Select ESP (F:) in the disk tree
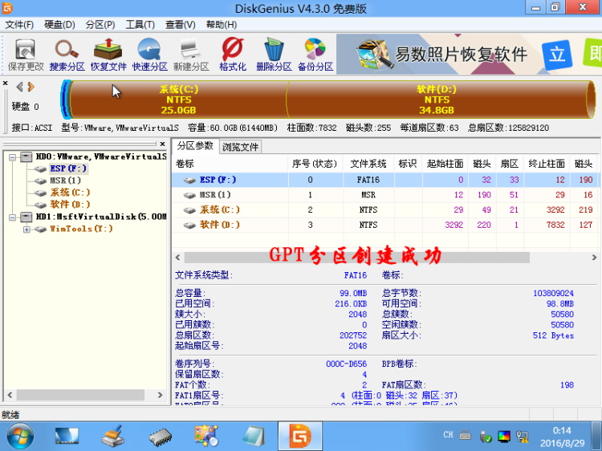The height and width of the screenshot is (451, 602). click(68, 169)
